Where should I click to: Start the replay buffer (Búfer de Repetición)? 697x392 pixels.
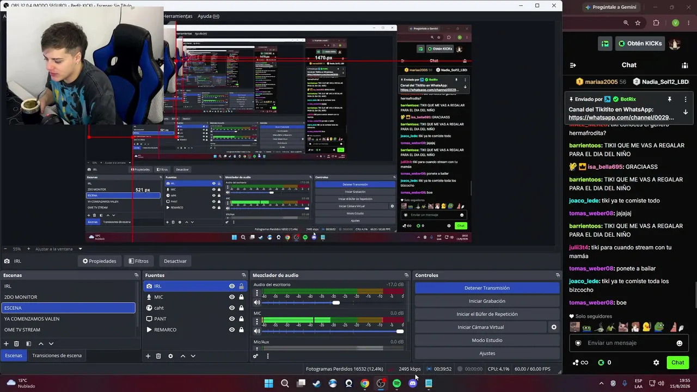(x=487, y=314)
